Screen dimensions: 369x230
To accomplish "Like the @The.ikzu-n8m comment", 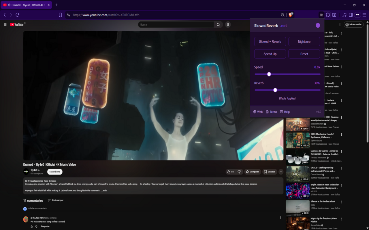I will tap(32, 227).
